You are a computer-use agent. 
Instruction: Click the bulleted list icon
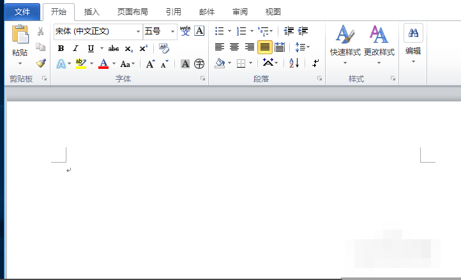coord(220,31)
